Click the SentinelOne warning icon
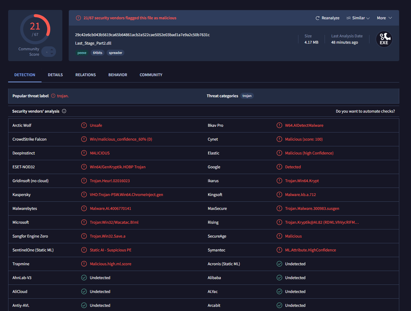 point(84,250)
